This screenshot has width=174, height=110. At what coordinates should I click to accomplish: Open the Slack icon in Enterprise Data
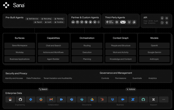[41, 99]
